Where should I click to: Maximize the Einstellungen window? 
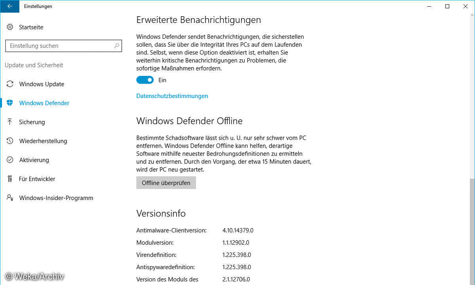[447, 6]
